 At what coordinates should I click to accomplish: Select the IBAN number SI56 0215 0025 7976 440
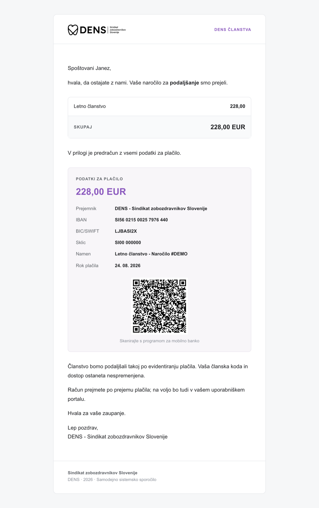(x=141, y=220)
